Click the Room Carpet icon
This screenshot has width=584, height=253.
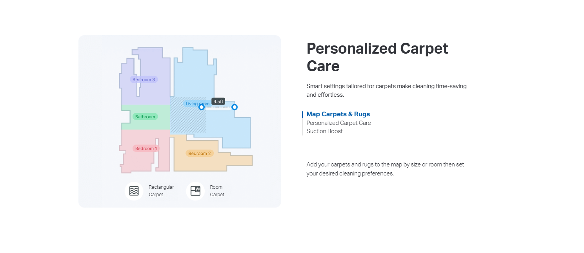[195, 191]
